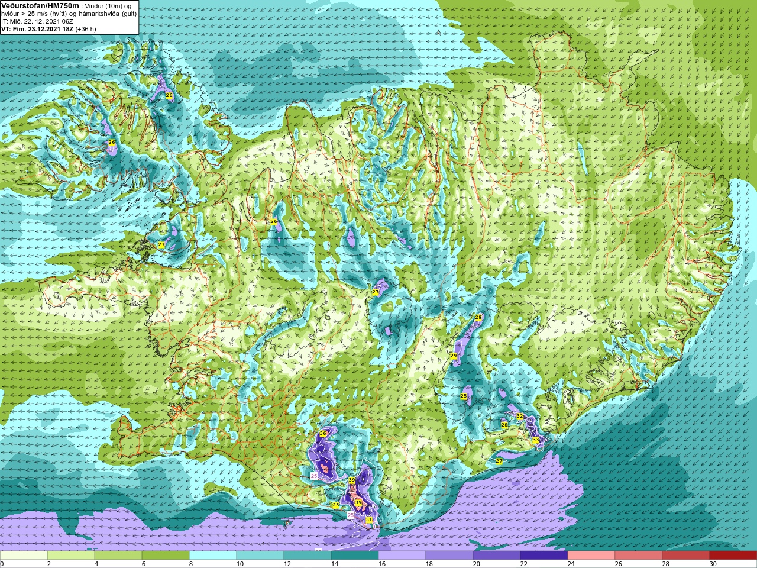Click the white '25' label next to the '31' marker
Screen dimensions: 757x568
point(351,515)
